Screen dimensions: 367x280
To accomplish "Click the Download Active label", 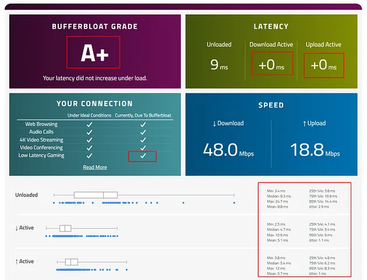I will (271, 44).
